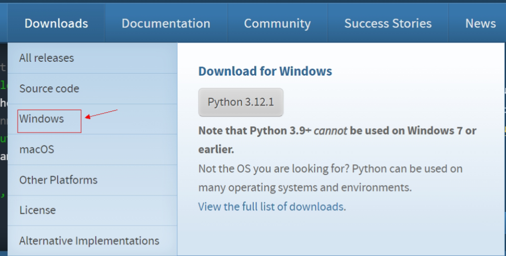The width and height of the screenshot is (506, 256).
Task: Choose Source code in dropdown menu
Action: [92, 89]
